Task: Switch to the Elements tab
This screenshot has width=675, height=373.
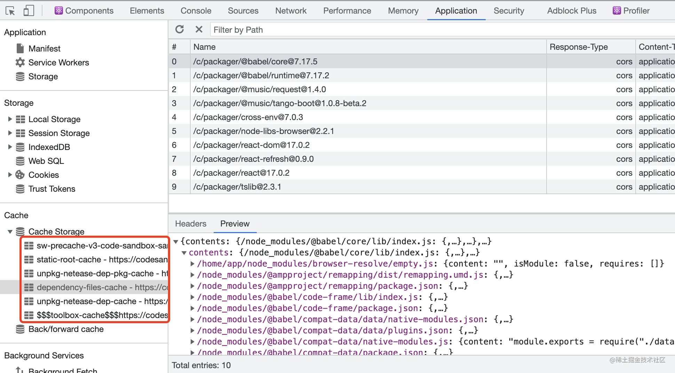Action: [x=147, y=11]
